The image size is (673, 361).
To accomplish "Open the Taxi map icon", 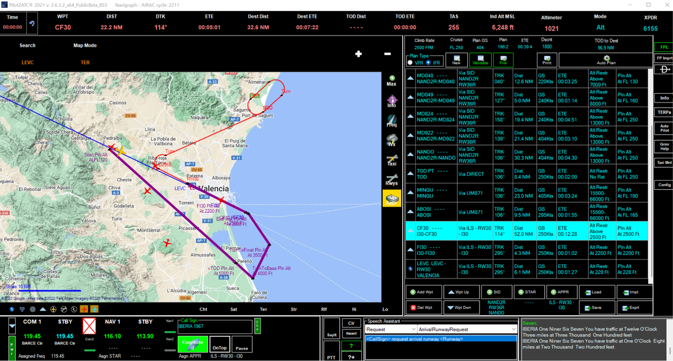I will tap(392, 160).
